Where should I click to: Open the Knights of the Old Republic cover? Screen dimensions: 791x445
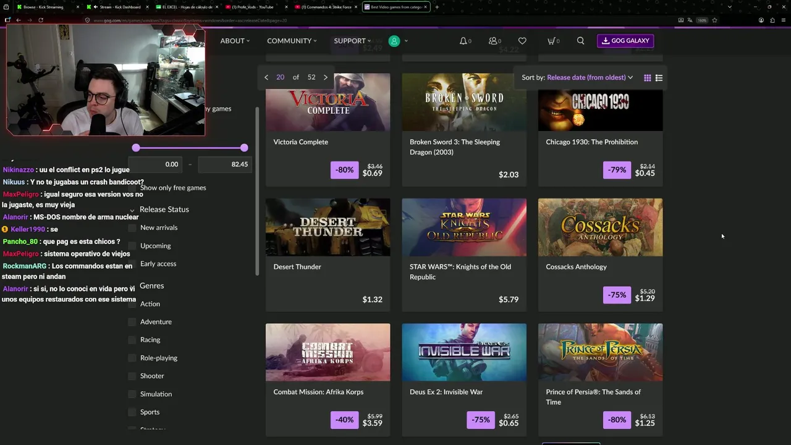pos(464,227)
